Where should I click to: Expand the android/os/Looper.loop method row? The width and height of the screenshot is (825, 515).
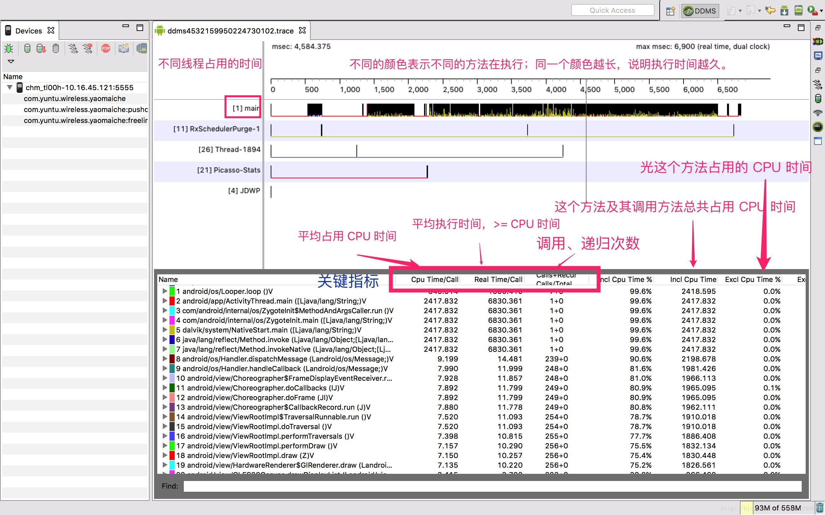165,291
